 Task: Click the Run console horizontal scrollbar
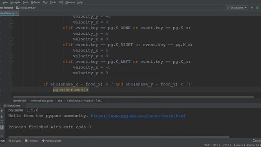[x=119, y=137]
